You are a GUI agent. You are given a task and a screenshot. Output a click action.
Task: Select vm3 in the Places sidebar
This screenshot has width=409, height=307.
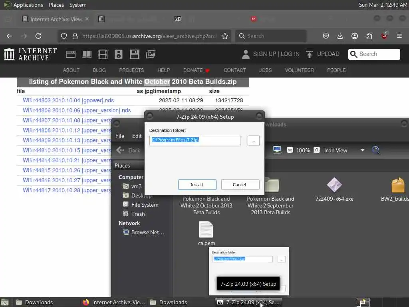pos(133,186)
